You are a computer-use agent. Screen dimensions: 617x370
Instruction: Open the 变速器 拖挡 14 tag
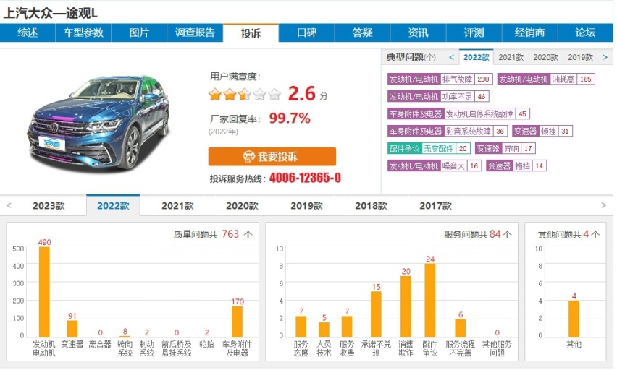[516, 165]
